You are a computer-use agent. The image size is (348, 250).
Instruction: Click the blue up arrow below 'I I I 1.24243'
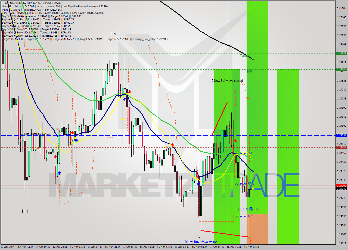pyautogui.click(x=251, y=208)
